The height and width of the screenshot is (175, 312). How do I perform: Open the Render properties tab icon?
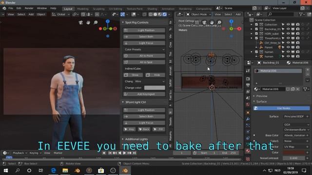(248, 79)
